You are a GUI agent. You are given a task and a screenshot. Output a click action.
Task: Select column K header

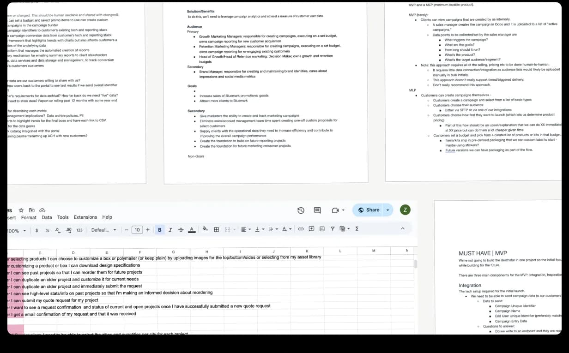pyautogui.click(x=307, y=251)
